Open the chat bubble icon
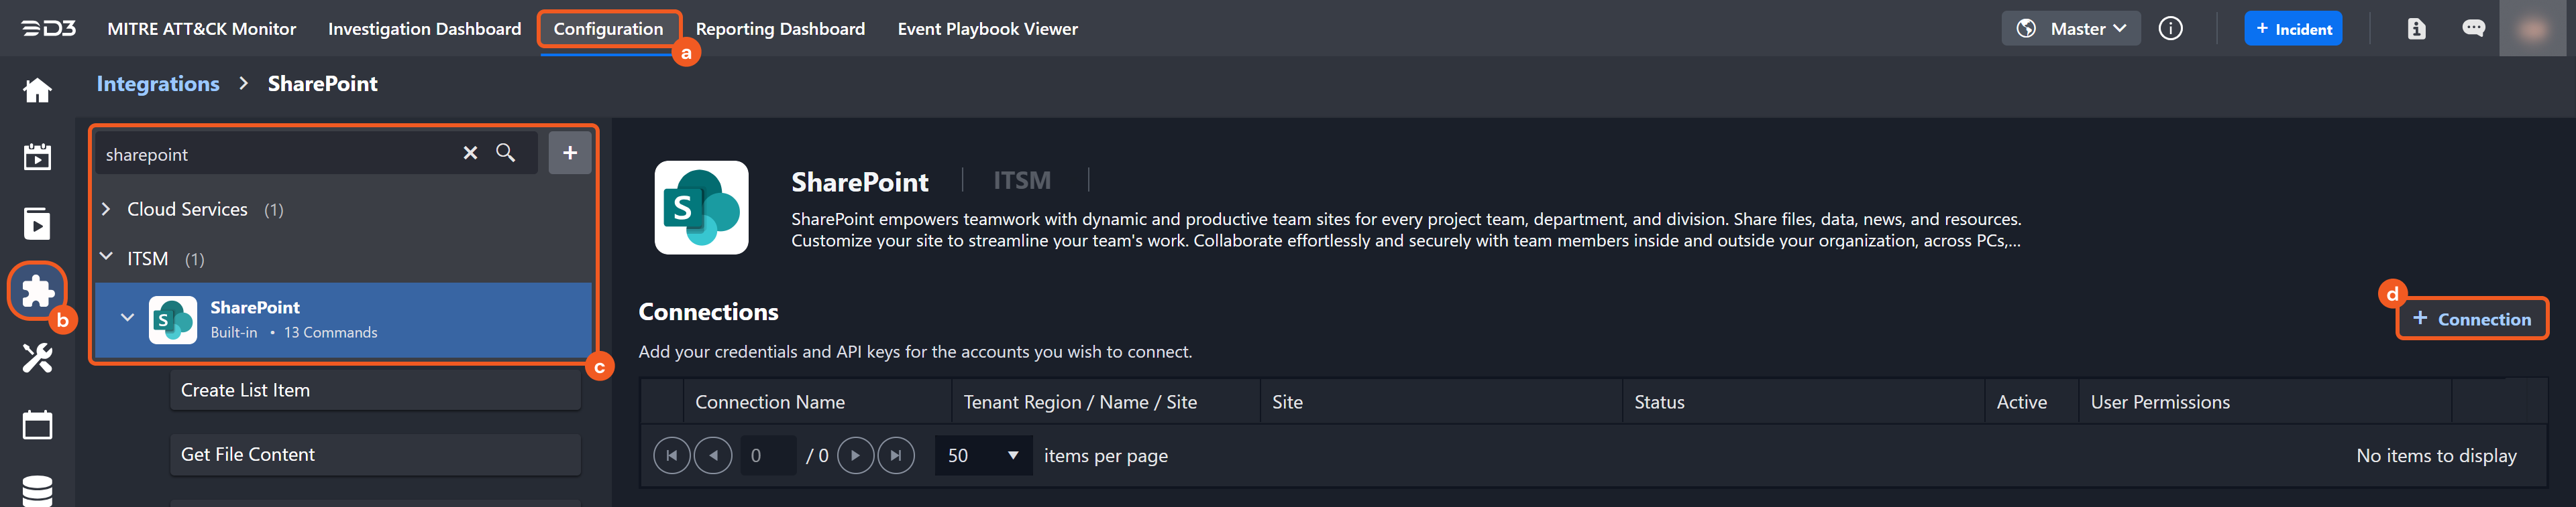The width and height of the screenshot is (2576, 507). [2473, 29]
